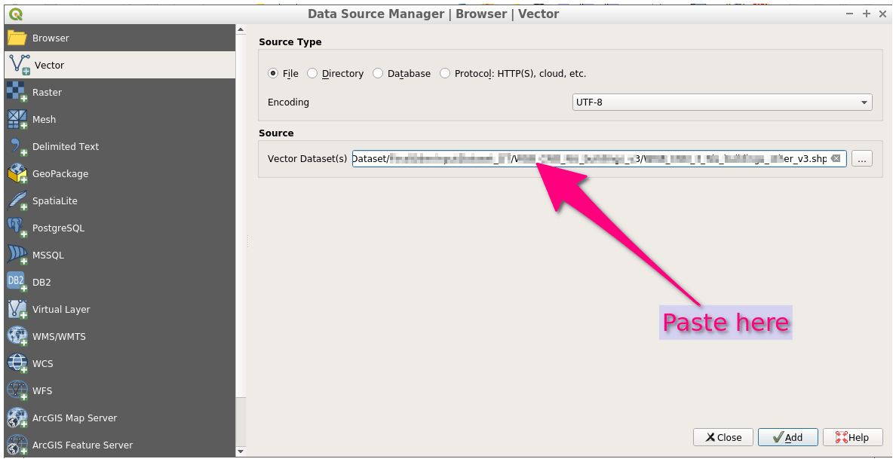The width and height of the screenshot is (896, 462).
Task: Open the WMS/WMTS source panel
Action: 57,335
